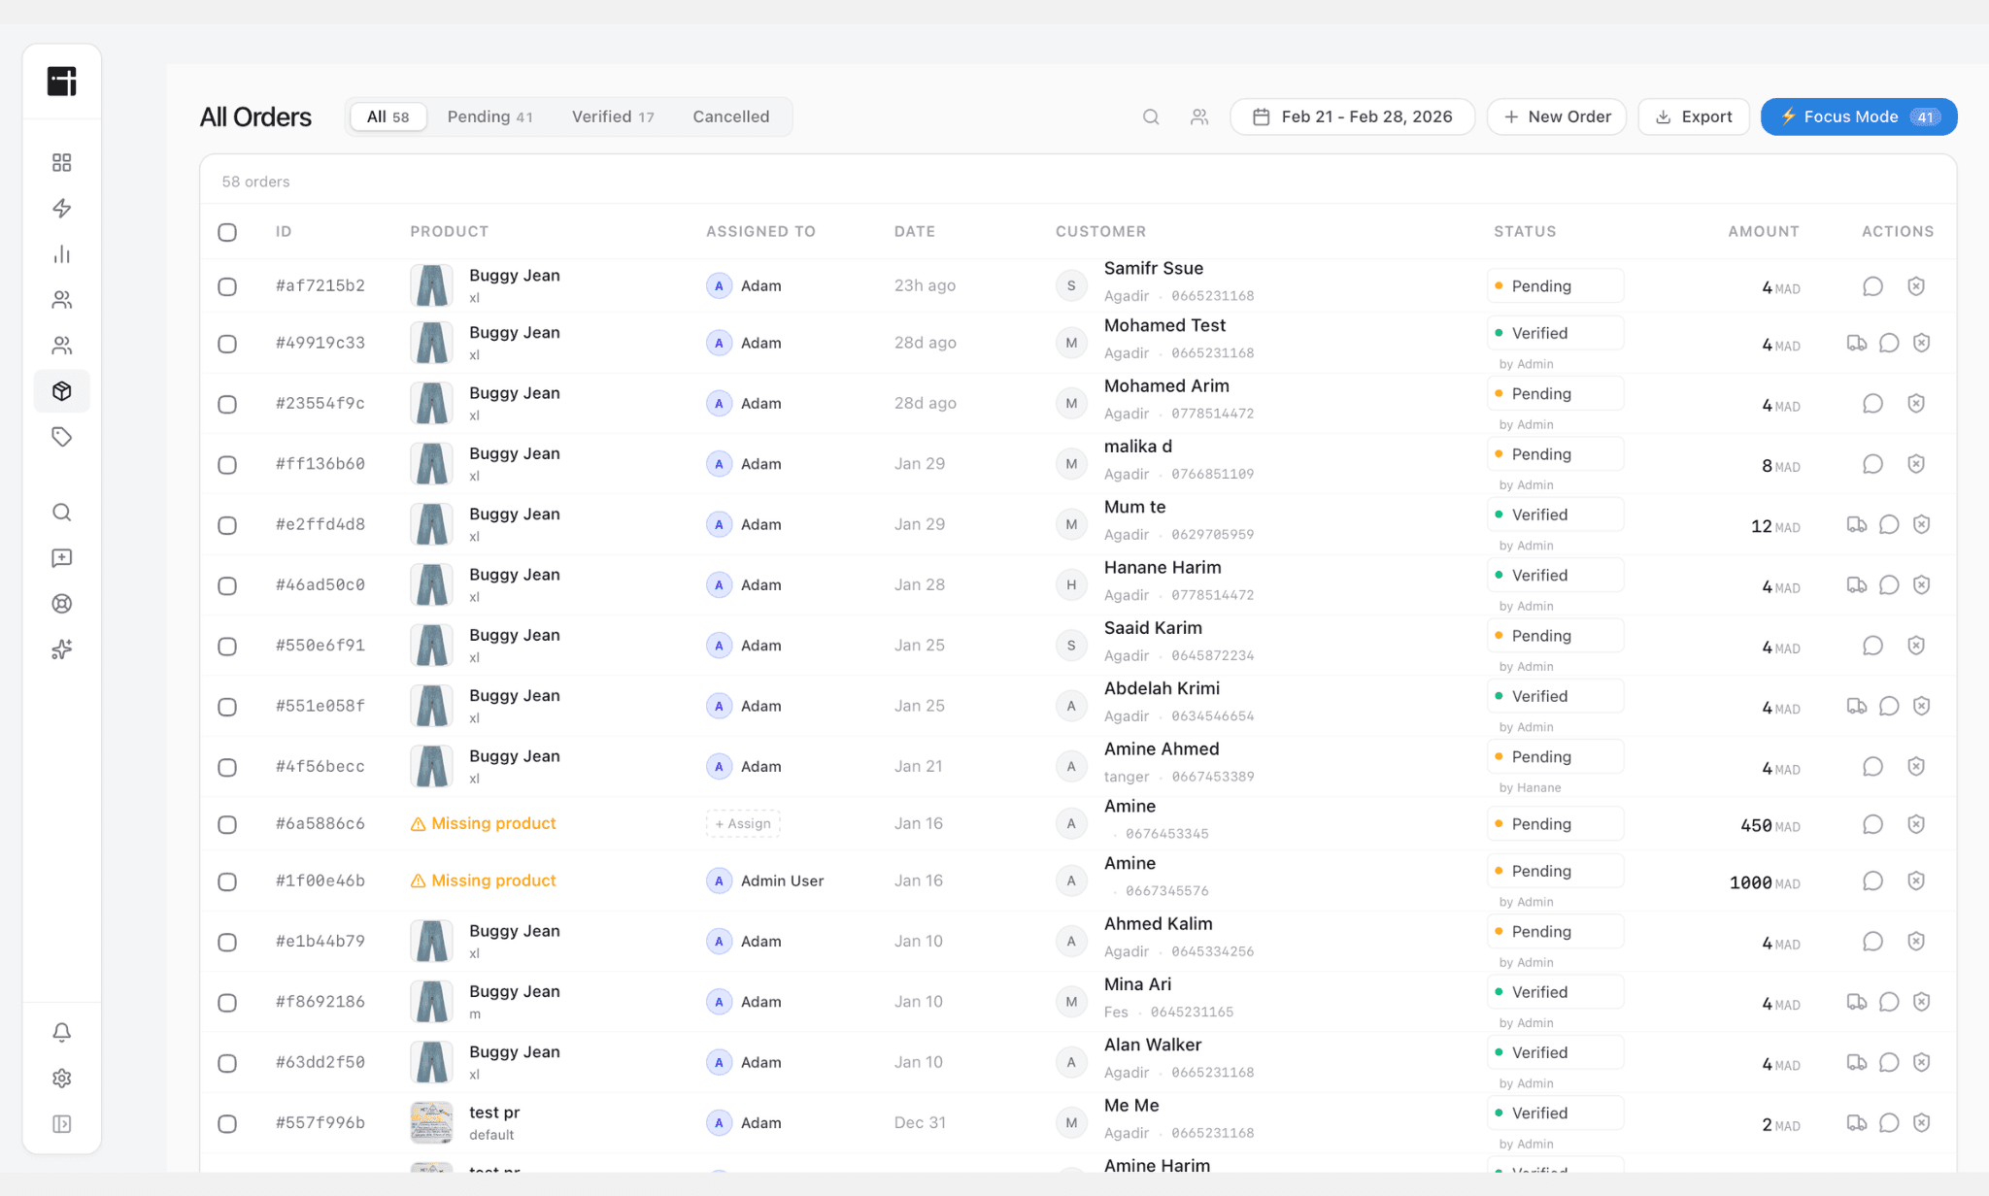This screenshot has width=1989, height=1196.
Task: Click the lightning bolt sidebar icon
Action: tap(61, 208)
